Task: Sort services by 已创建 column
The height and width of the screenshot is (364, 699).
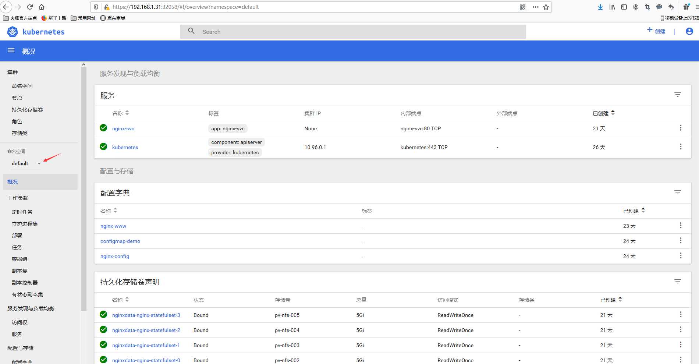Action: click(x=604, y=113)
